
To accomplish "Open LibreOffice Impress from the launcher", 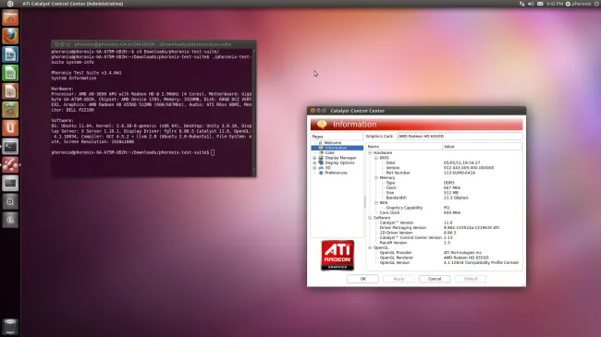I will coord(10,91).
